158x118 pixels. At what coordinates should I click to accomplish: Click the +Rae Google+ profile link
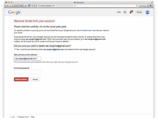click(119, 12)
